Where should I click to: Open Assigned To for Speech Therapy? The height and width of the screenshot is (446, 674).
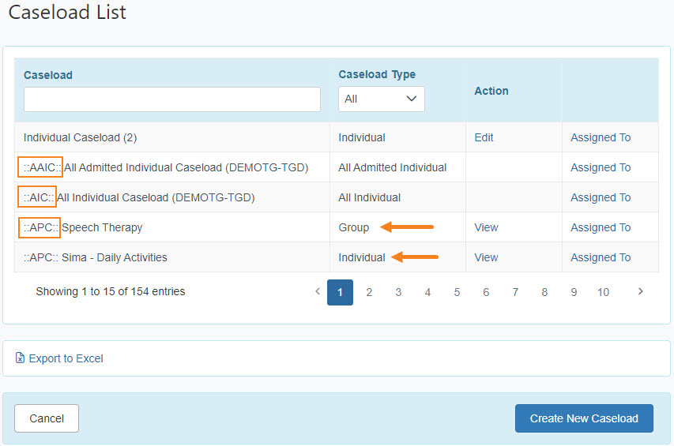coord(601,227)
